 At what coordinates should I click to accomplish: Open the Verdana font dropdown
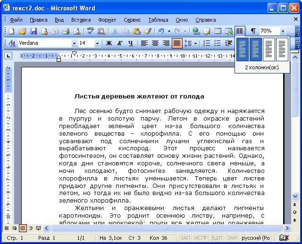[74, 43]
